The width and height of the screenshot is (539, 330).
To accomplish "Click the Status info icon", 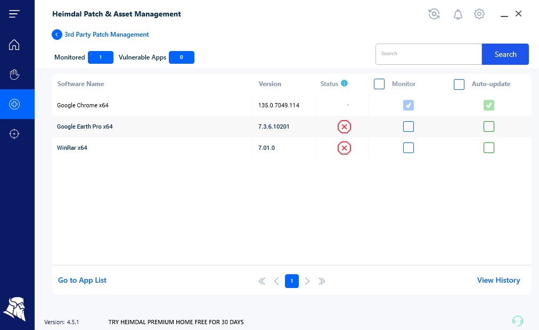I will click(x=344, y=83).
